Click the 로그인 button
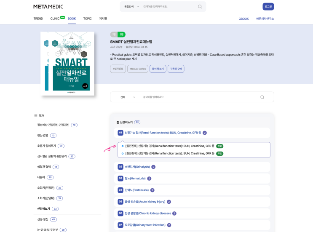This screenshot has height=232, width=313. coord(268,7)
